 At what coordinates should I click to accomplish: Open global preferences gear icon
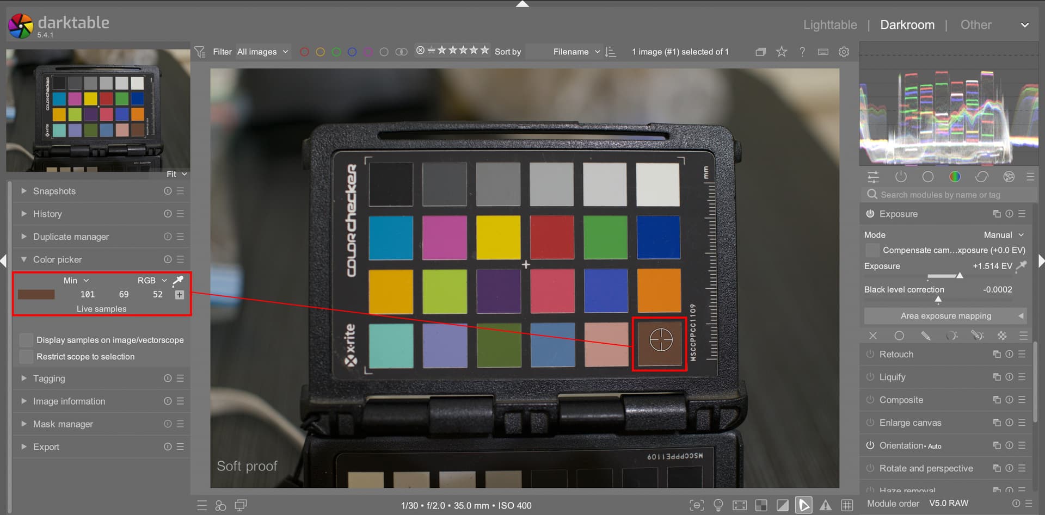(844, 52)
